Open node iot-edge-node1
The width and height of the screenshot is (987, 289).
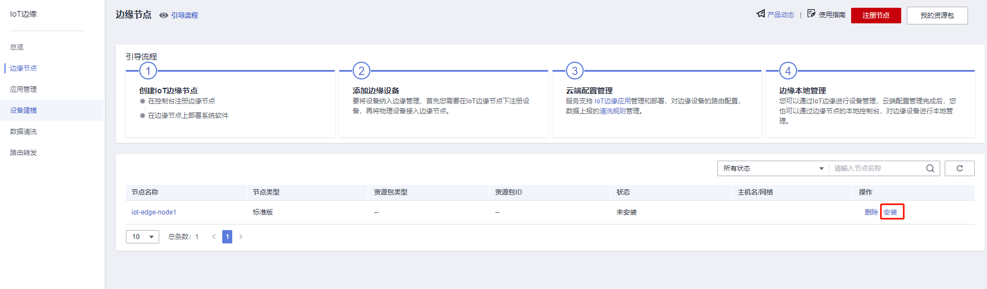pyautogui.click(x=154, y=212)
